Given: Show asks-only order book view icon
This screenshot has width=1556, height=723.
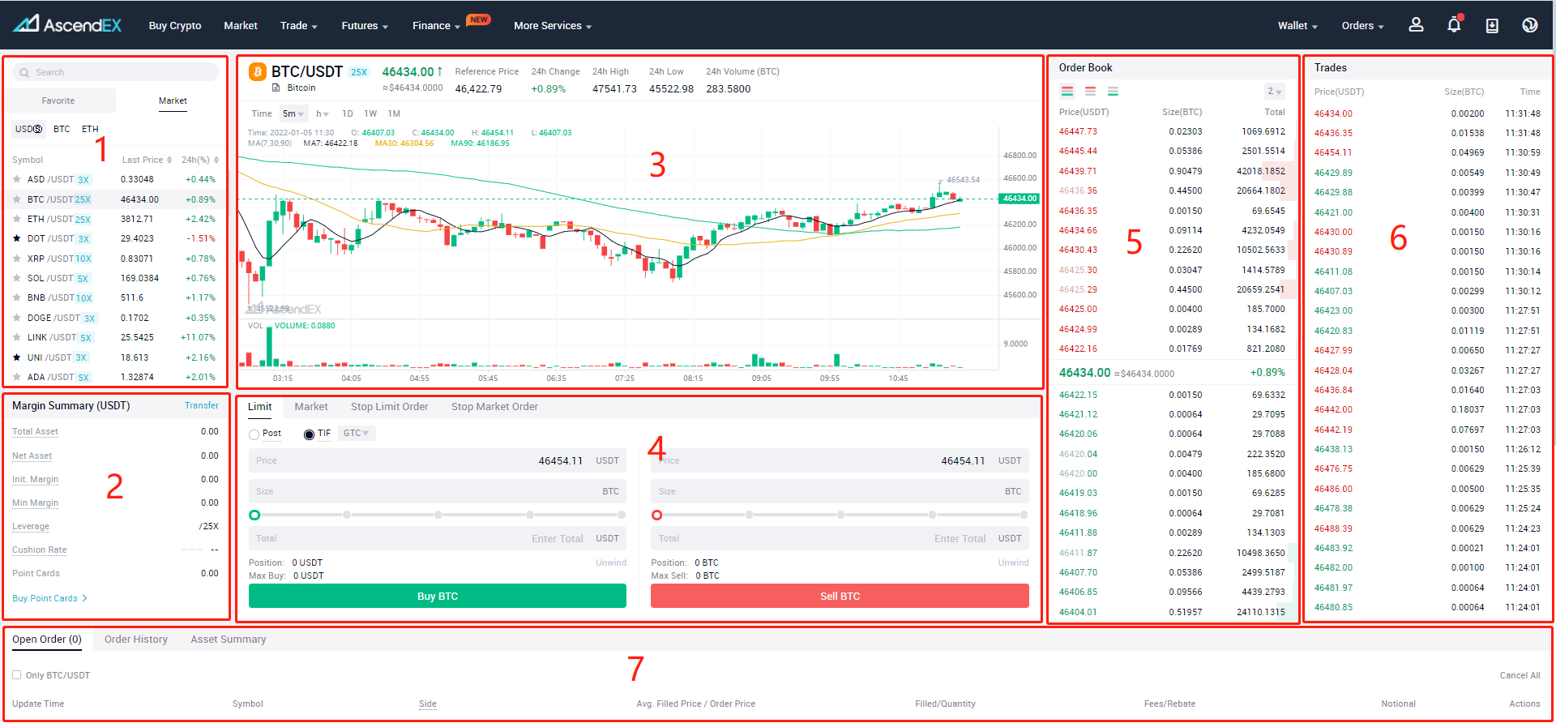Looking at the screenshot, I should click(x=1090, y=91).
